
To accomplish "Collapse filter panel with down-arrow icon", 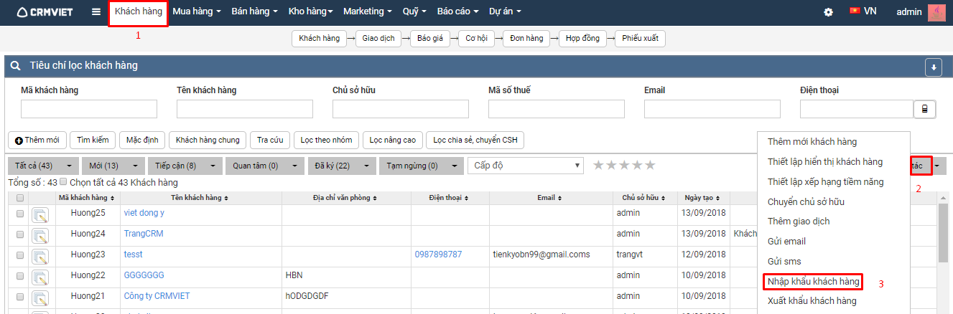I will pos(933,67).
